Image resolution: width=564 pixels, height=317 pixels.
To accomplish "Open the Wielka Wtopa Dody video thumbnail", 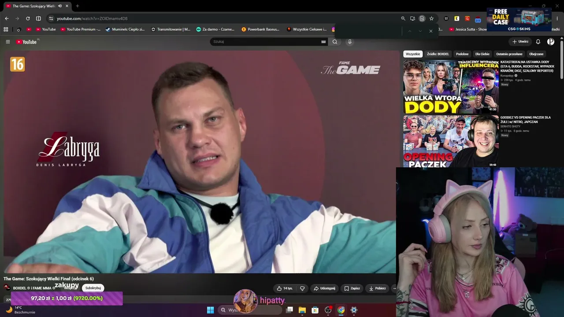I will point(451,86).
